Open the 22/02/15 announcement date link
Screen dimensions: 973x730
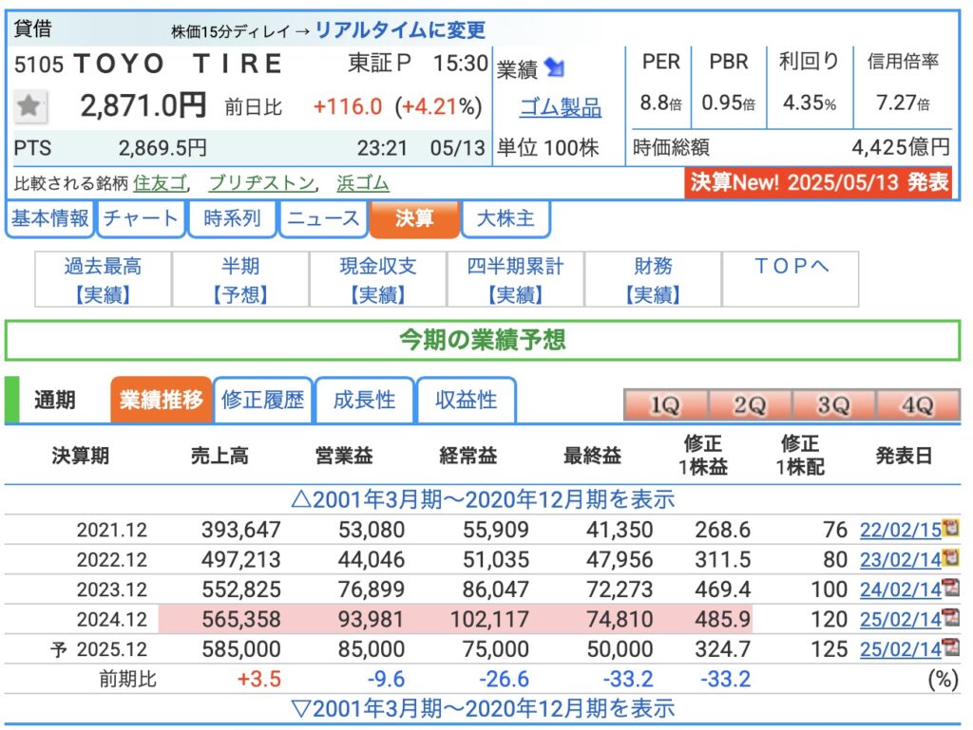(901, 530)
